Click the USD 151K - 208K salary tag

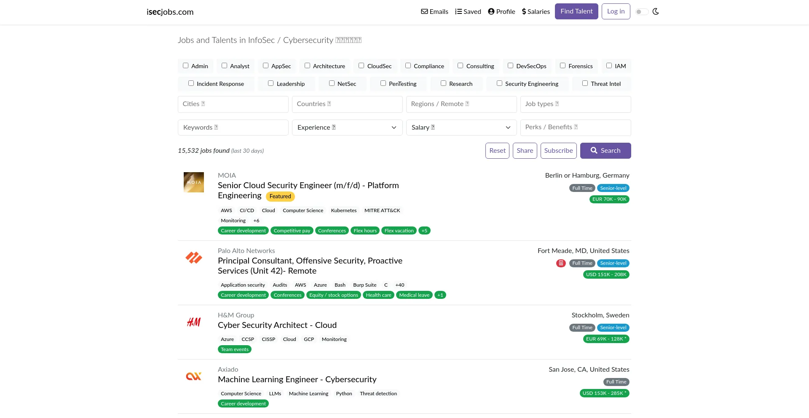coord(606,274)
